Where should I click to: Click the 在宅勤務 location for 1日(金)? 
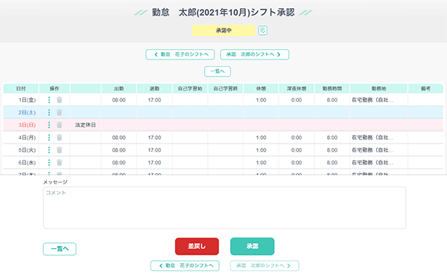pyautogui.click(x=372, y=100)
